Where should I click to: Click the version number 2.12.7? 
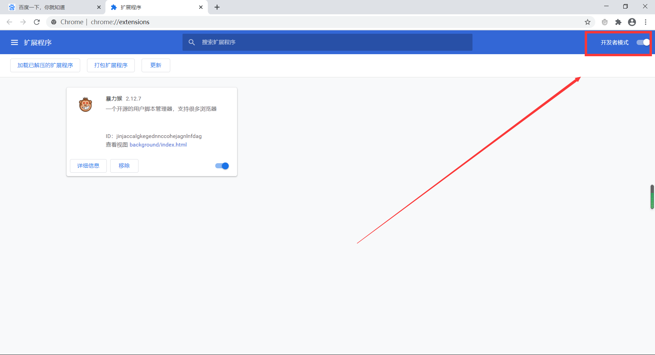tap(133, 99)
